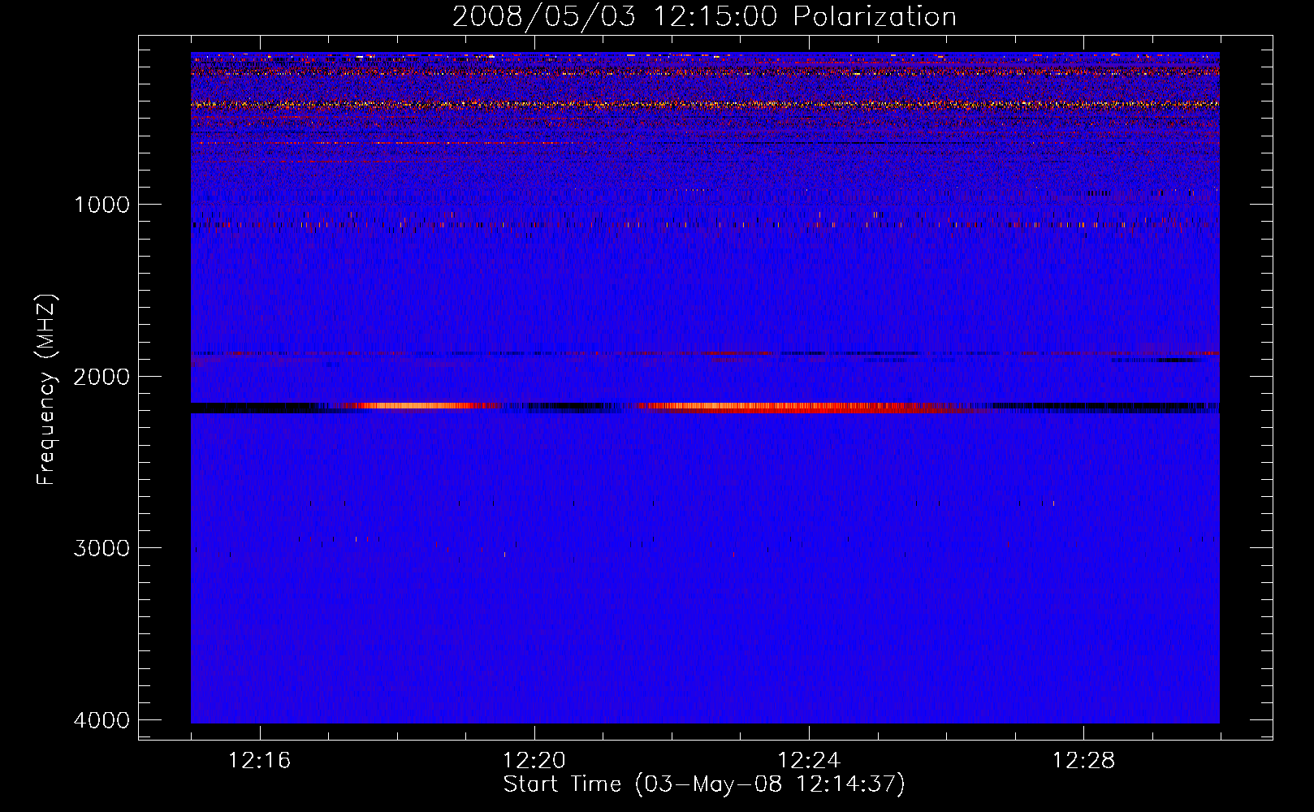Click the 12:24 time tick label
Viewport: 1314px width, 812px height.
click(809, 761)
